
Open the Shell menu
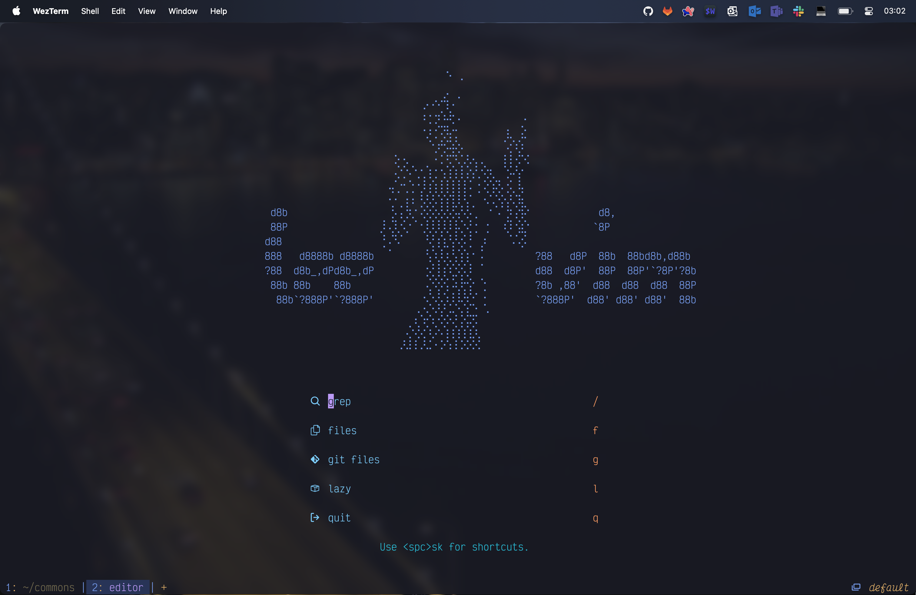[90, 11]
